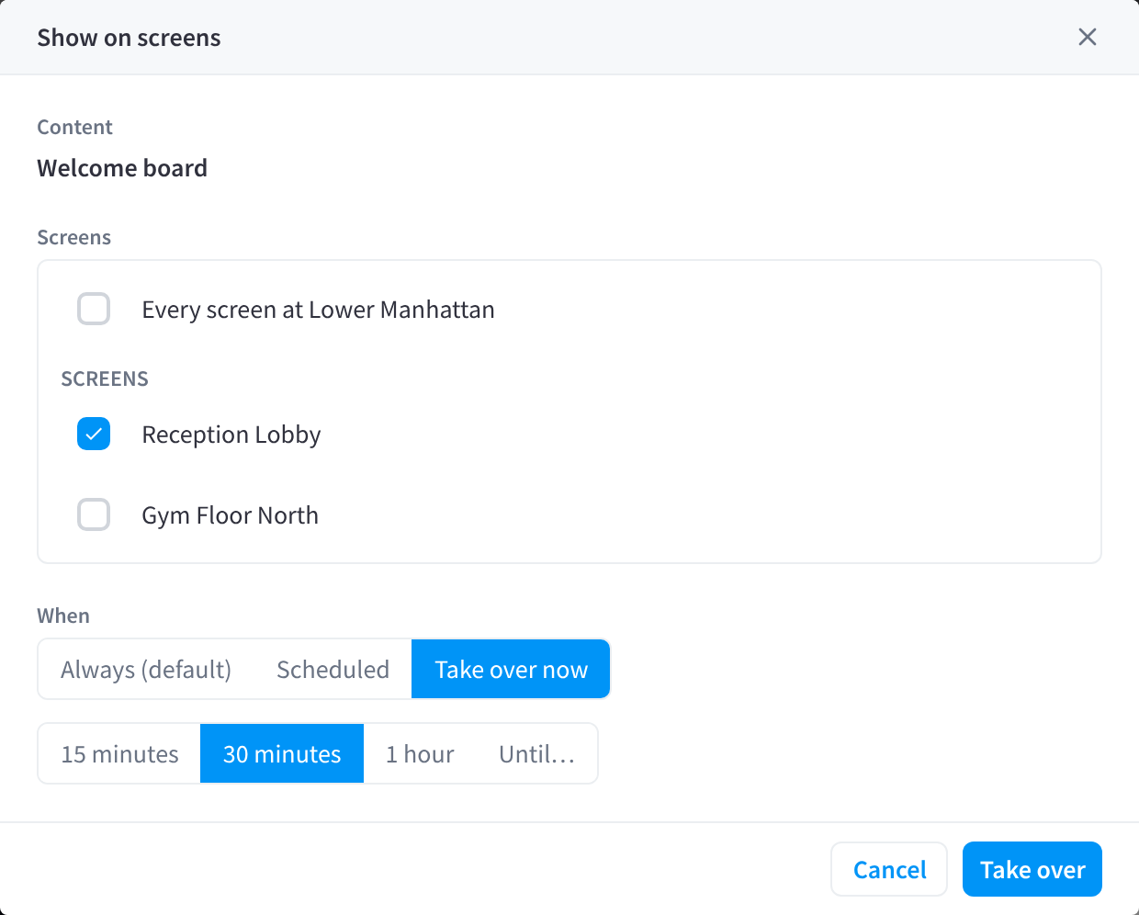Click the Every screen at Lower Manhattan label
Screen dimensions: 1139x915
click(318, 310)
